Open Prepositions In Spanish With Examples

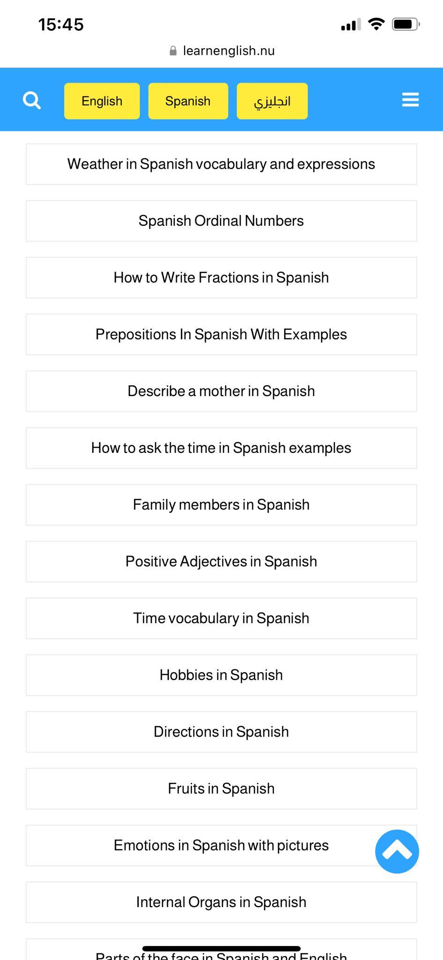pos(221,334)
